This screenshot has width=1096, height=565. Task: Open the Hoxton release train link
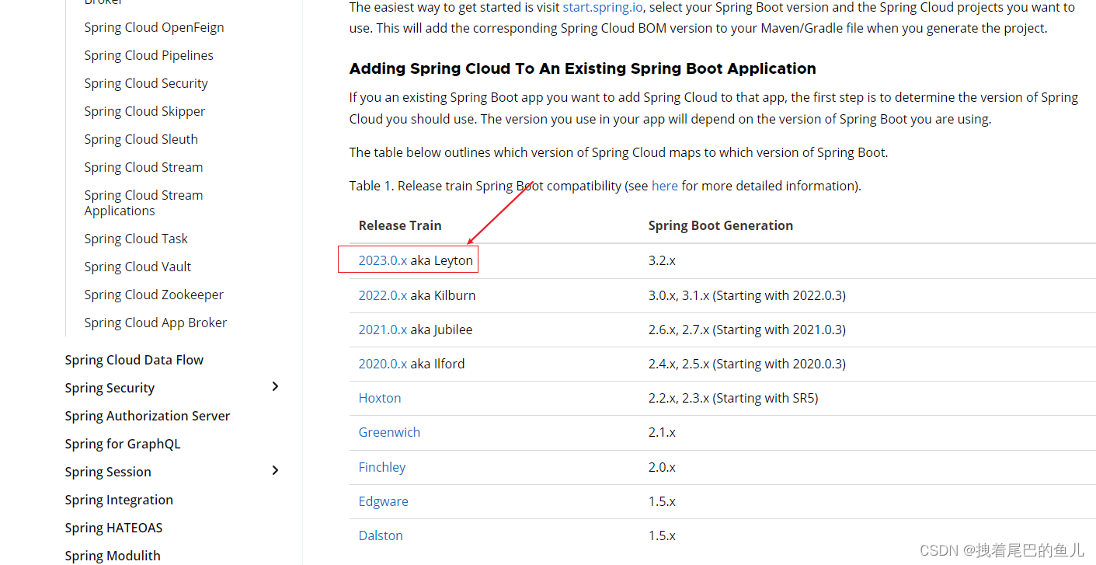pos(379,397)
